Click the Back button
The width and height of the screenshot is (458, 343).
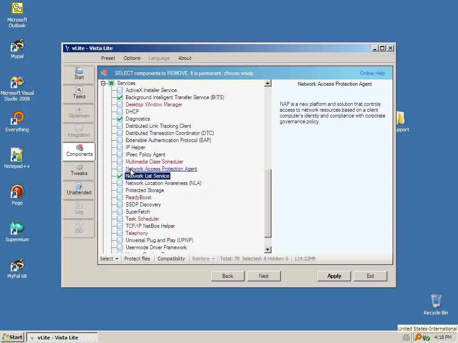click(x=228, y=276)
